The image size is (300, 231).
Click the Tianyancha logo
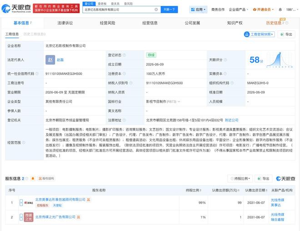pyautogui.click(x=16, y=9)
